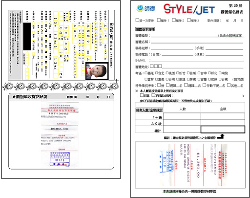The height and width of the screenshot is (198, 250).
Task: Tick the 台東 exam area box
Action: point(220,79)
